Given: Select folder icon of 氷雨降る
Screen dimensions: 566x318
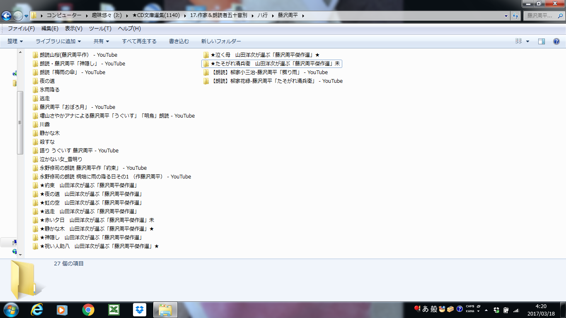Looking at the screenshot, I should [x=35, y=89].
